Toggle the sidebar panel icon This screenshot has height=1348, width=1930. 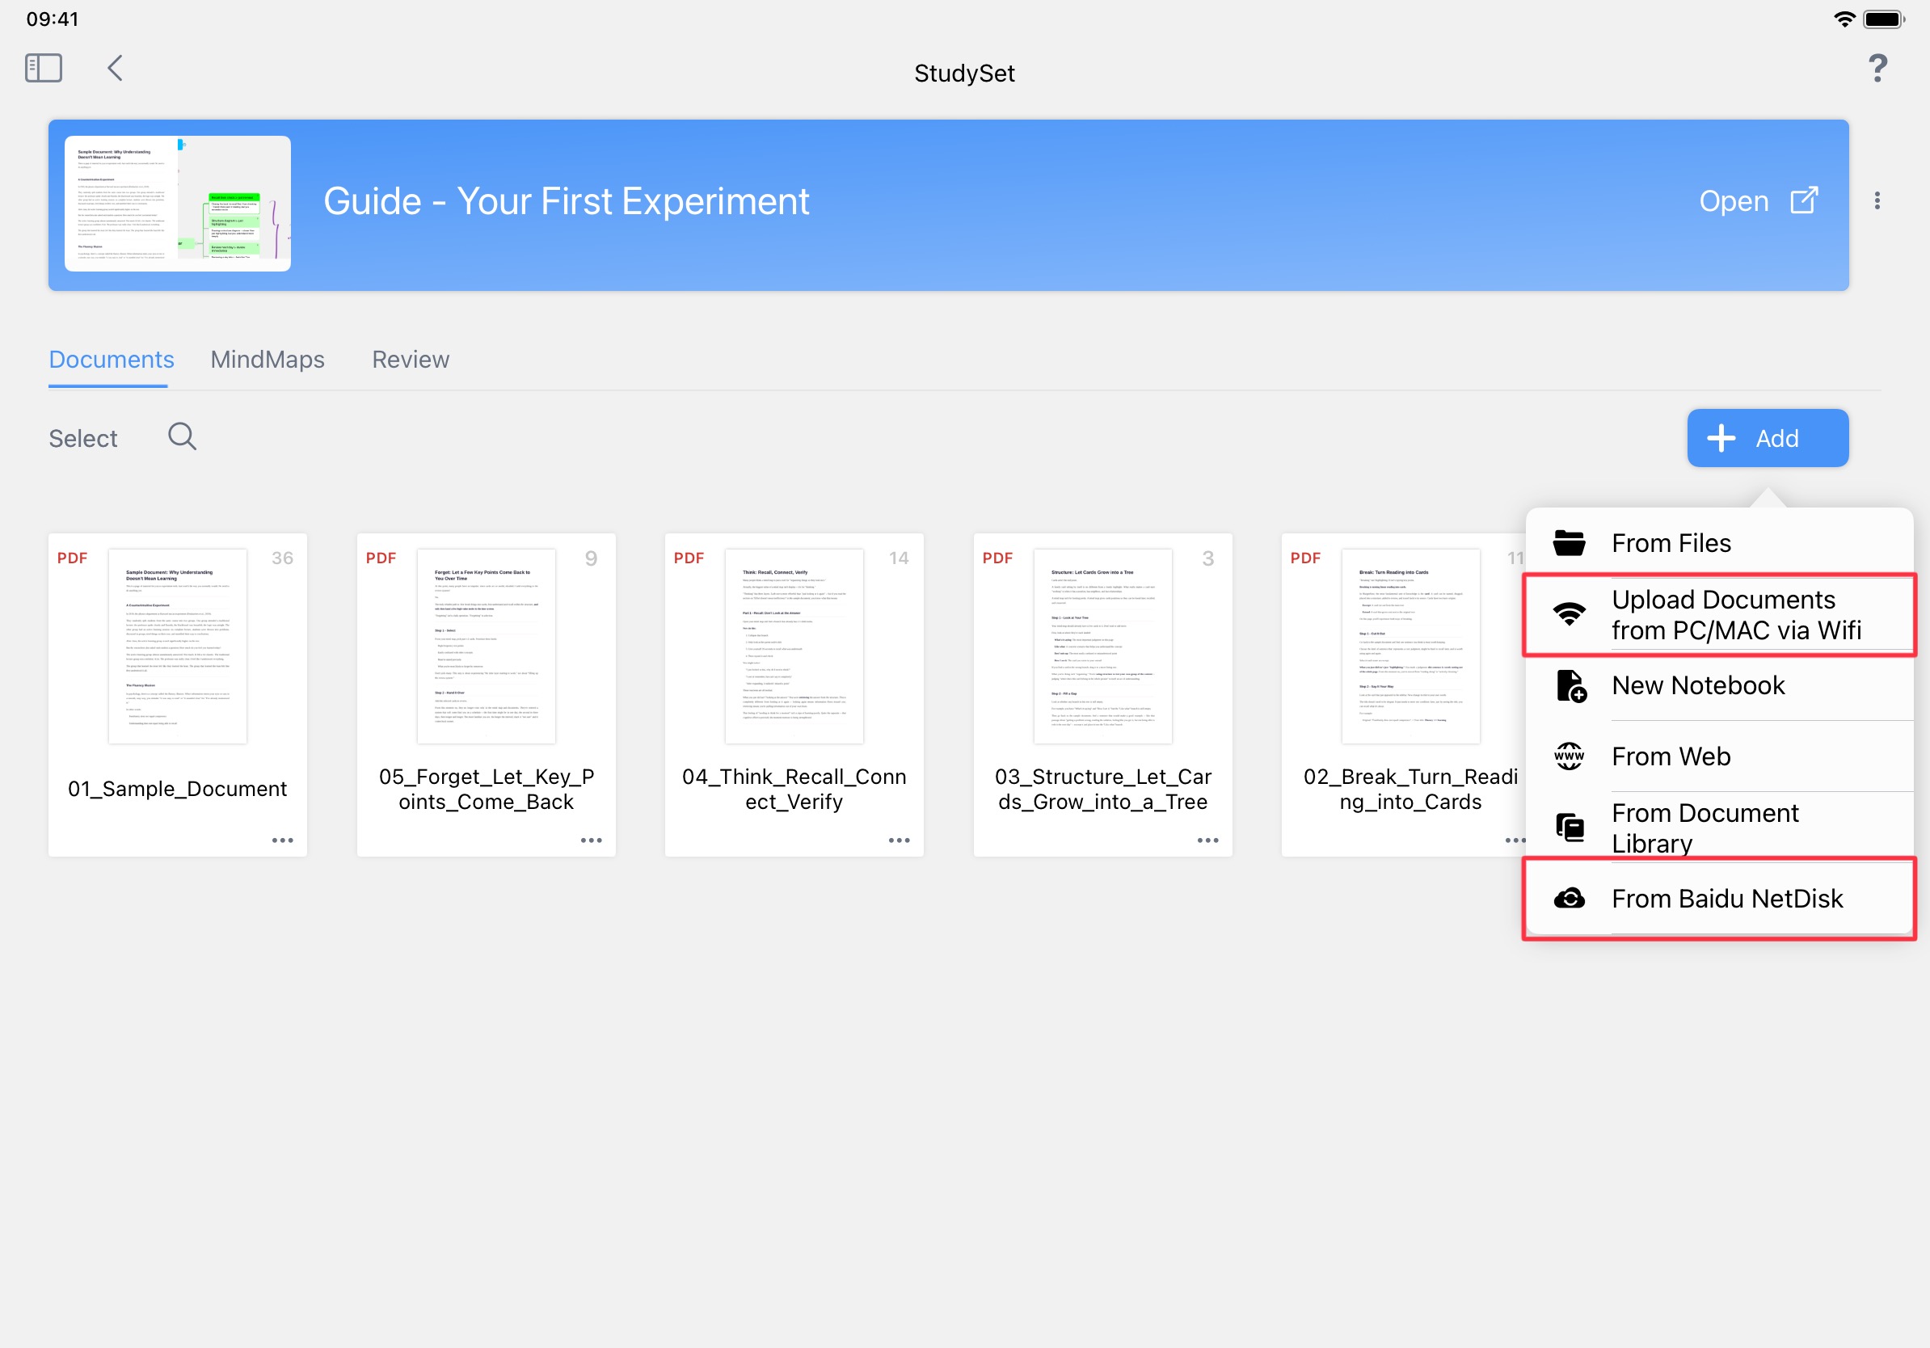coord(44,68)
